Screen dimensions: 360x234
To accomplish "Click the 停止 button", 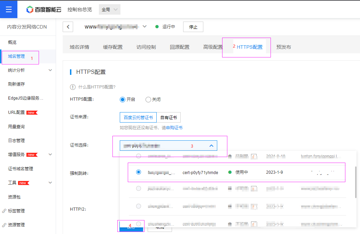I will (193, 27).
